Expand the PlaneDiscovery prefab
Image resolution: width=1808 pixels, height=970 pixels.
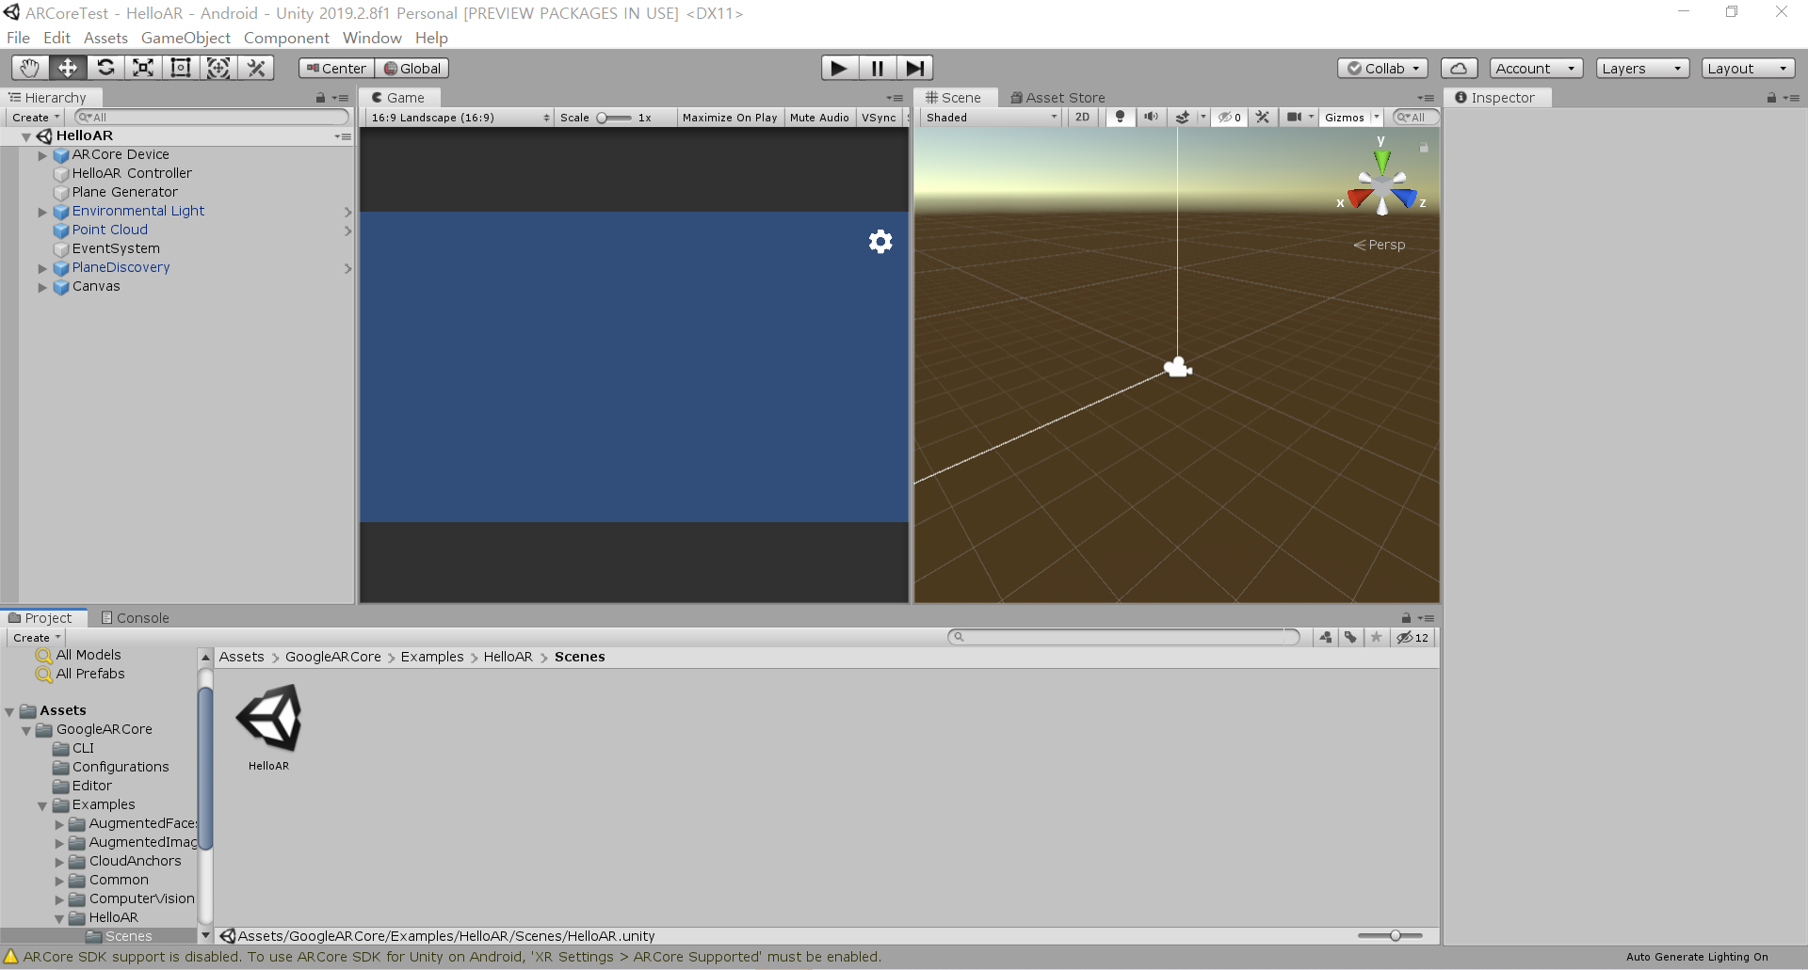tap(42, 268)
